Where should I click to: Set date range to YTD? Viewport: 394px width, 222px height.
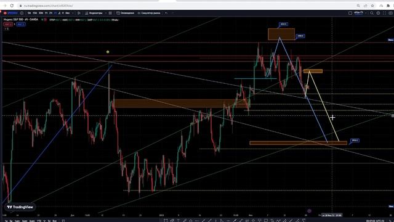[x=39, y=221]
